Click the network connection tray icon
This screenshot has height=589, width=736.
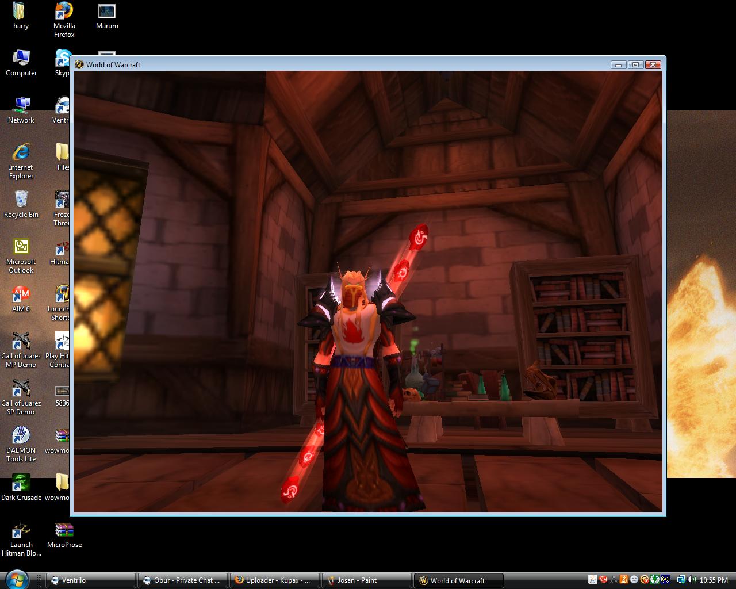[x=681, y=580]
